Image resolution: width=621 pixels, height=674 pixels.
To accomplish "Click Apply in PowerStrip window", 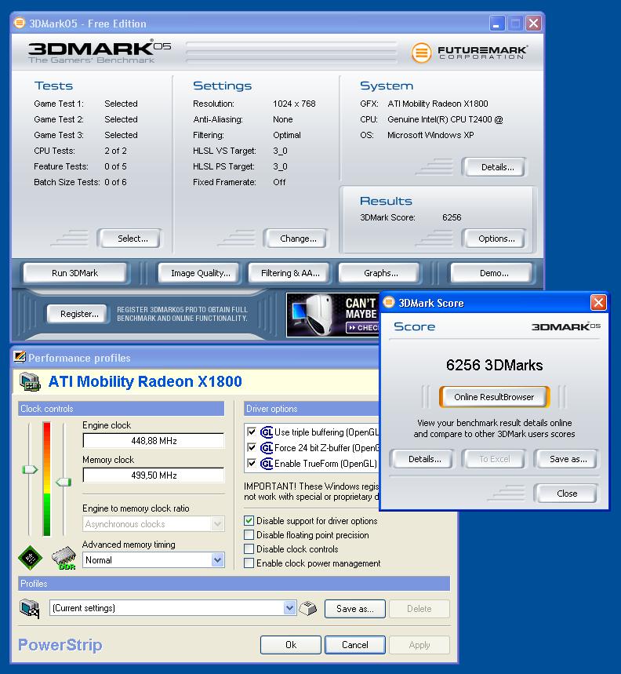I will [x=419, y=644].
